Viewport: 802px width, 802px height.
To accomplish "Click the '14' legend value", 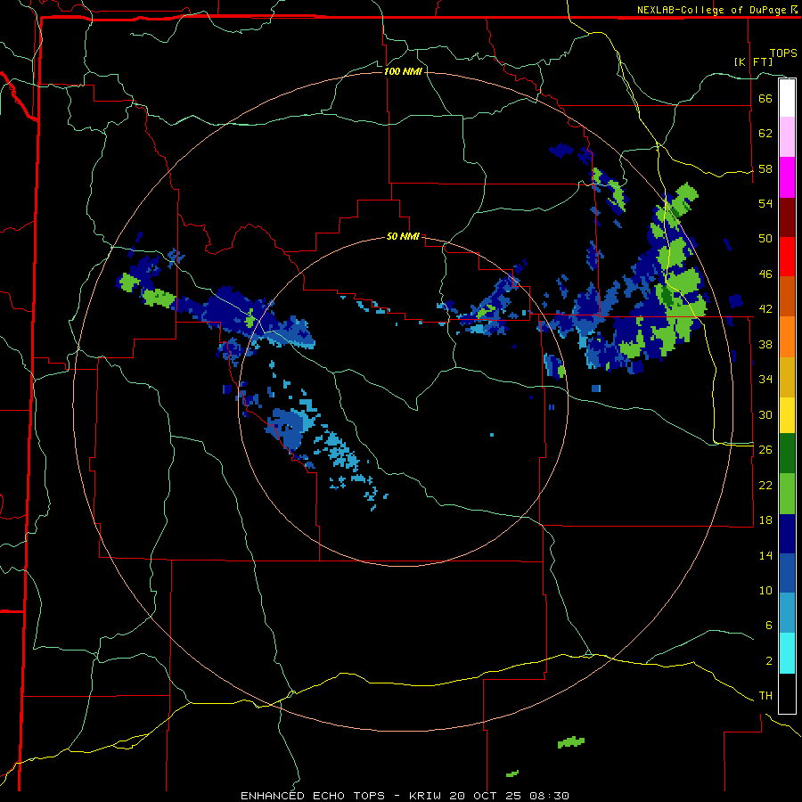I will 765,555.
